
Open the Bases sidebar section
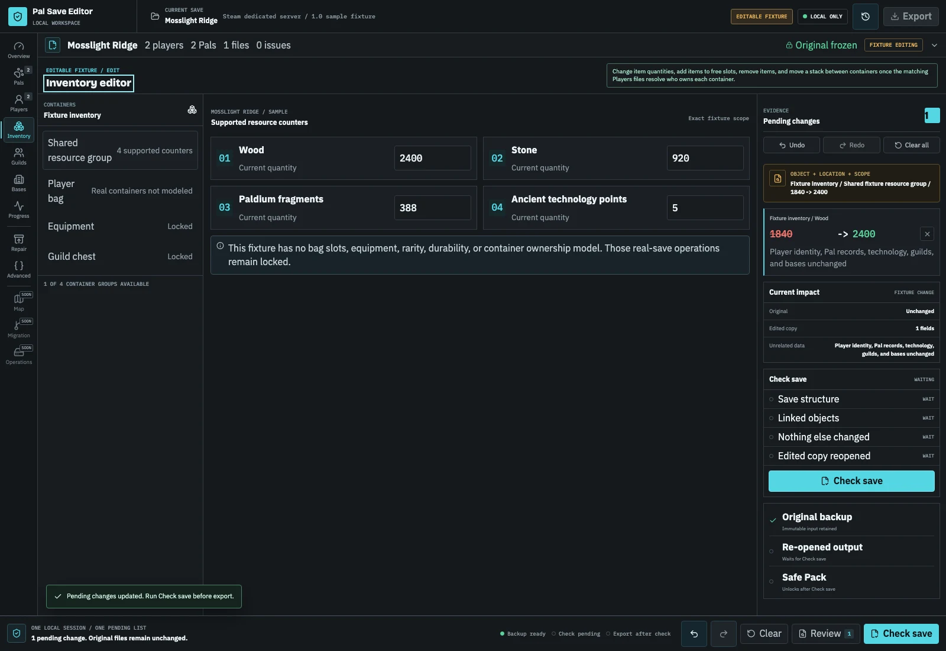[19, 183]
